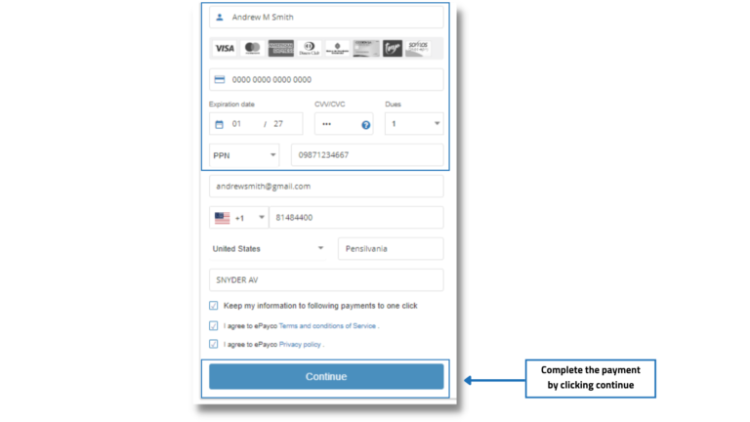Expand the PPN document type dropdown
This screenshot has height=422, width=750.
(244, 155)
